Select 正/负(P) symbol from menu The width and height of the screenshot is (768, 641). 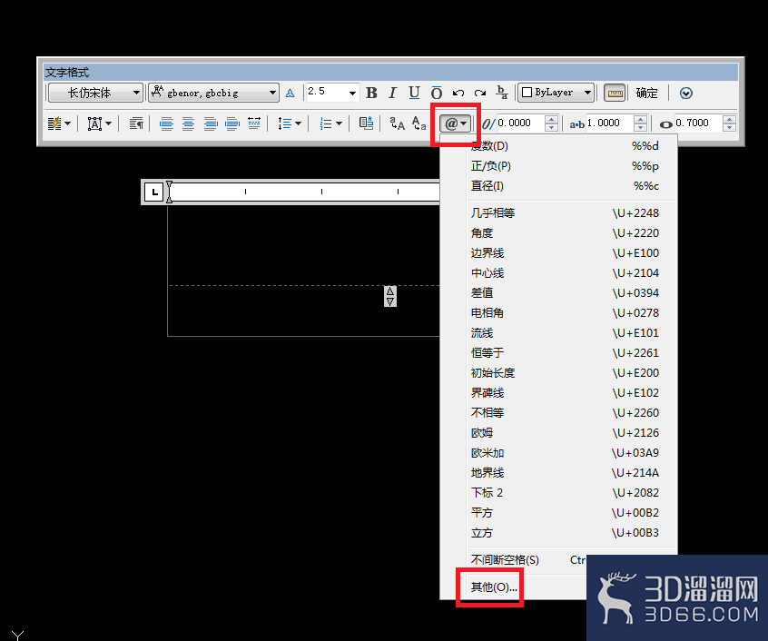(x=565, y=166)
